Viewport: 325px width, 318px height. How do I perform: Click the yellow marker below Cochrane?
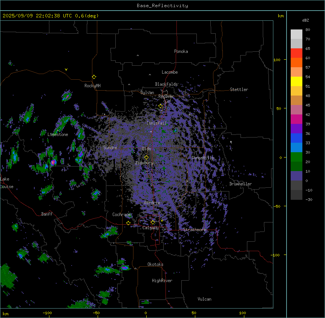click(x=129, y=223)
